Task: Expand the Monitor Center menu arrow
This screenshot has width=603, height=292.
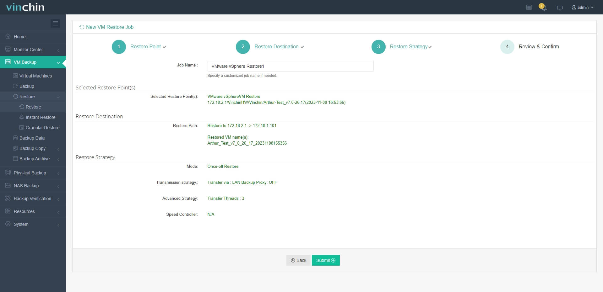Action: coord(58,50)
